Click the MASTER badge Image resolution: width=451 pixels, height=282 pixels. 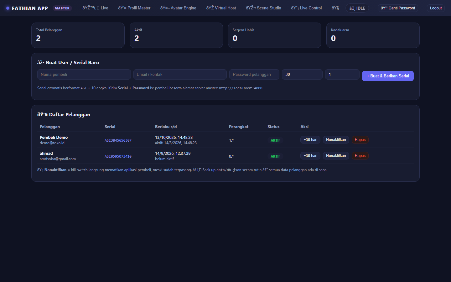[x=62, y=8]
